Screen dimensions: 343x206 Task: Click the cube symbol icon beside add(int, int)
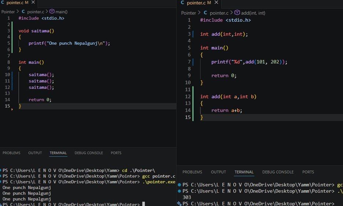pos(237,12)
